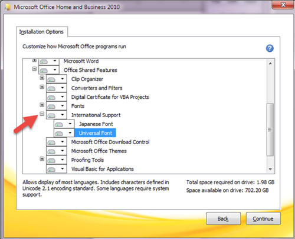Open install dropdown for Visual Basic for Applications
Image resolution: width=295 pixels, height=239 pixels.
click(57, 169)
